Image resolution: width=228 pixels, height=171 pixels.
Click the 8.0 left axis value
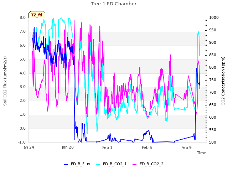pyautogui.click(x=23, y=17)
